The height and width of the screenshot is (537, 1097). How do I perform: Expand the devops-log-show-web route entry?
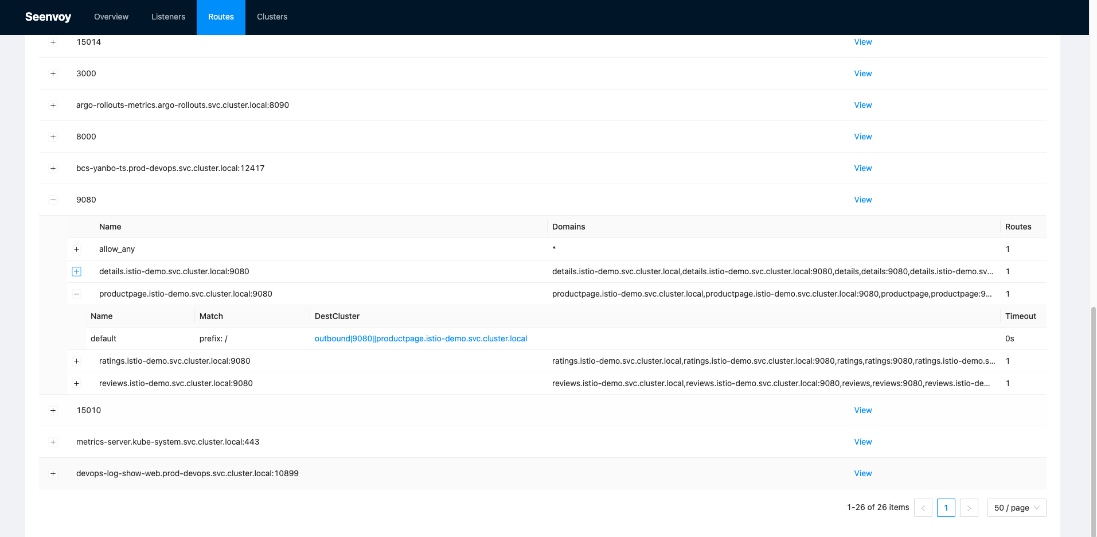tap(53, 473)
